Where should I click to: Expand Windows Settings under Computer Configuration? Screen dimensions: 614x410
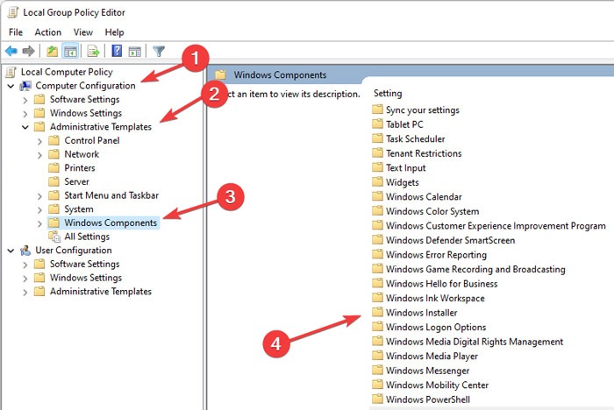coord(25,114)
